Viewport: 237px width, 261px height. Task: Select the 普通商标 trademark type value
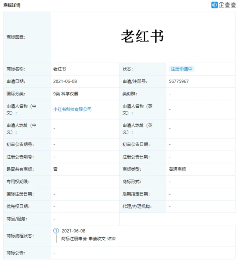(177, 169)
